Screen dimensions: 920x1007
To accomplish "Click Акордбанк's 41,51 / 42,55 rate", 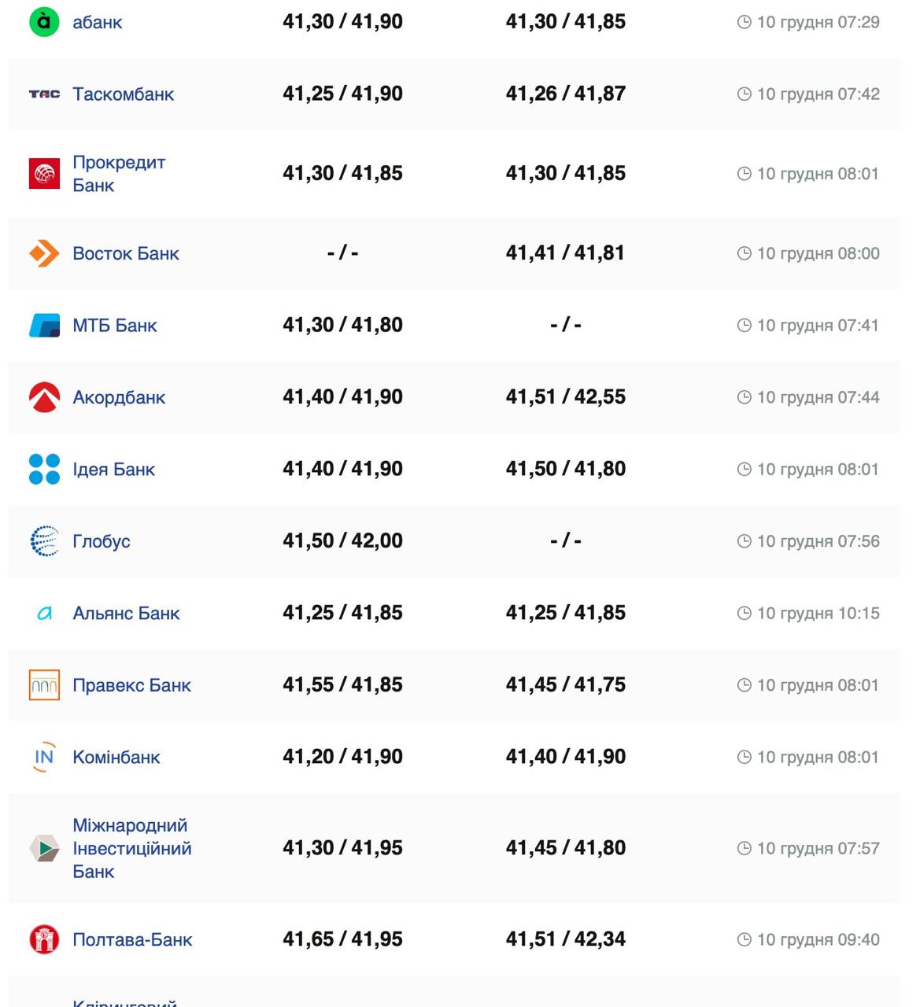I will 565,397.
